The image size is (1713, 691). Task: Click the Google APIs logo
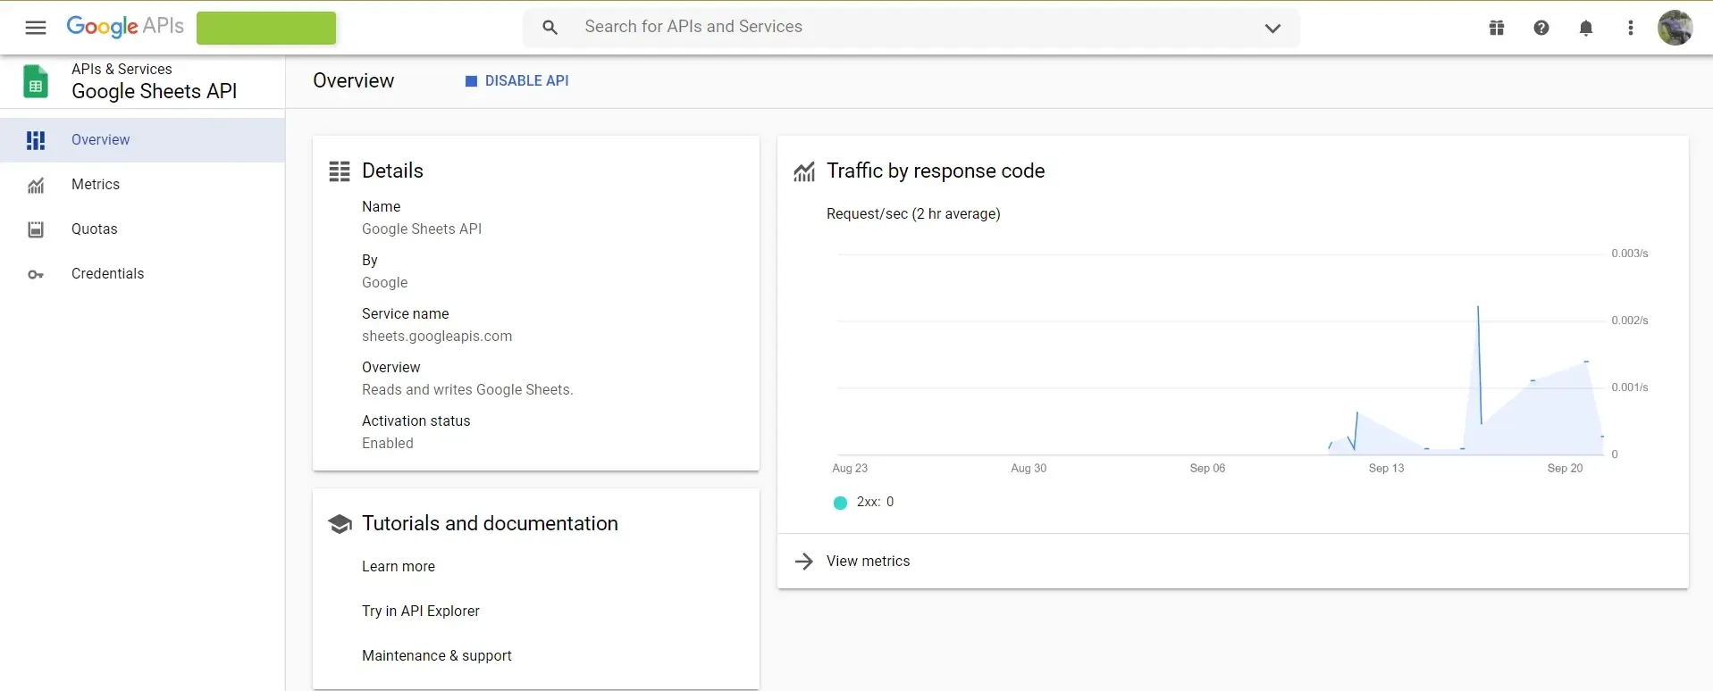[125, 27]
